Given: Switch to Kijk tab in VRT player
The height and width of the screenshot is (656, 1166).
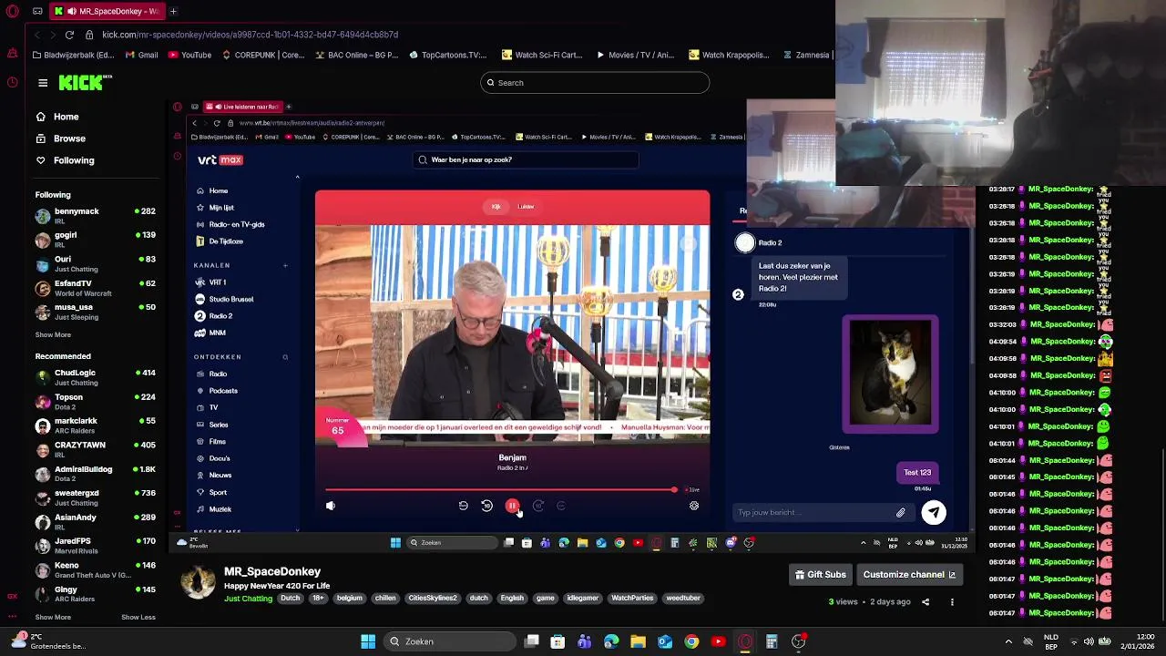Looking at the screenshot, I should tap(496, 207).
